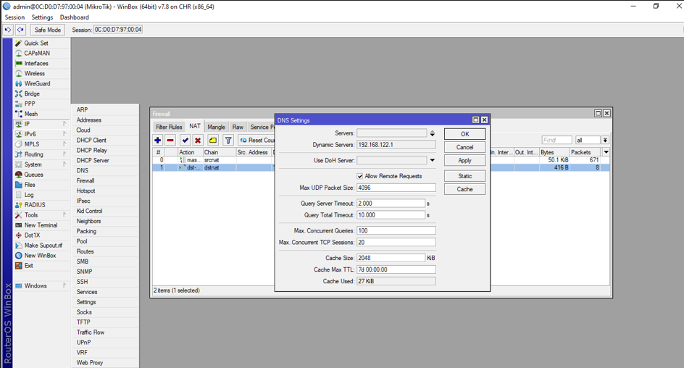Open the Interfaces menu item
The height and width of the screenshot is (368, 684).
(36, 63)
